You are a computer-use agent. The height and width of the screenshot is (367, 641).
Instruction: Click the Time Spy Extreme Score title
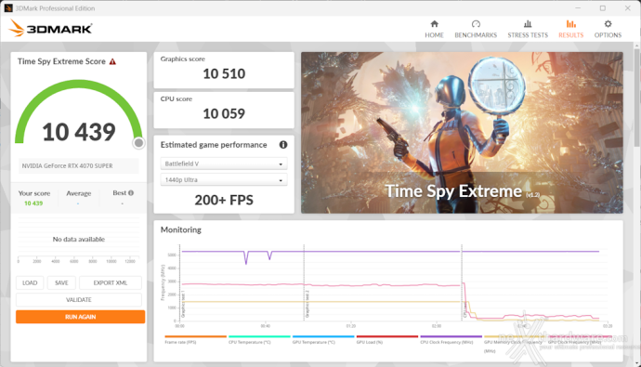pos(61,61)
